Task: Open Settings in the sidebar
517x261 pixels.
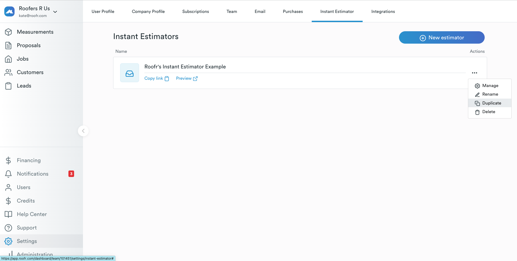Action: click(41, 241)
